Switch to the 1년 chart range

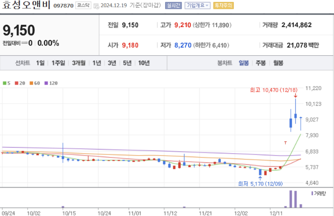coord(97,63)
